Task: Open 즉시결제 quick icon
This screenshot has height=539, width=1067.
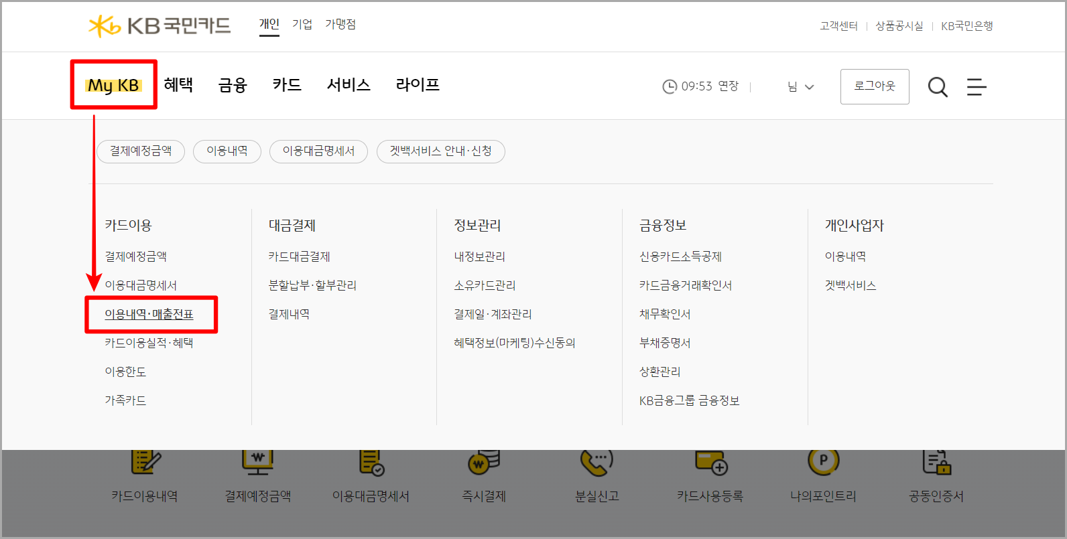Action: tap(484, 461)
